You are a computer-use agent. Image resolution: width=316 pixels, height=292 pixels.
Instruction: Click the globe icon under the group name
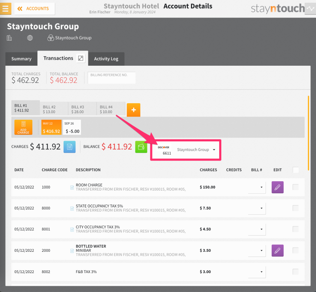pyautogui.click(x=30, y=38)
